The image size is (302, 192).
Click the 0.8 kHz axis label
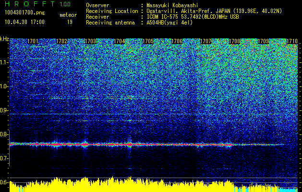tap(4, 134)
